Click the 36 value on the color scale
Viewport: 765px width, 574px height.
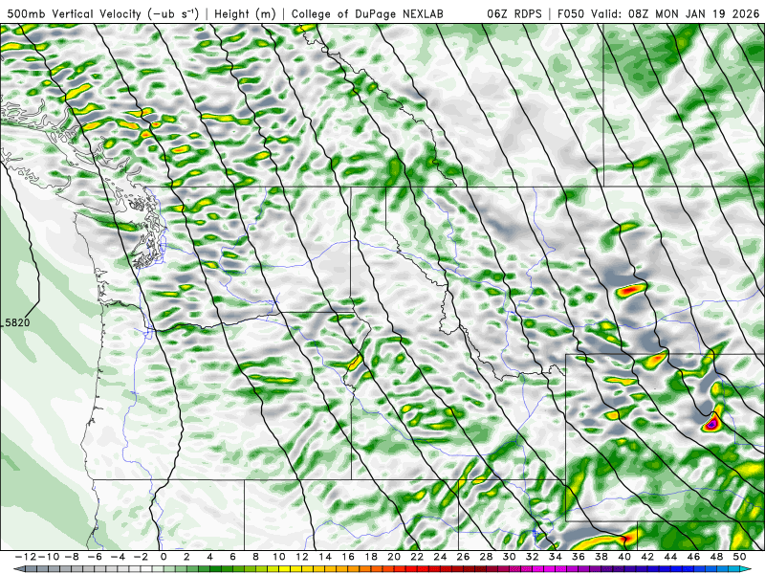(x=579, y=557)
